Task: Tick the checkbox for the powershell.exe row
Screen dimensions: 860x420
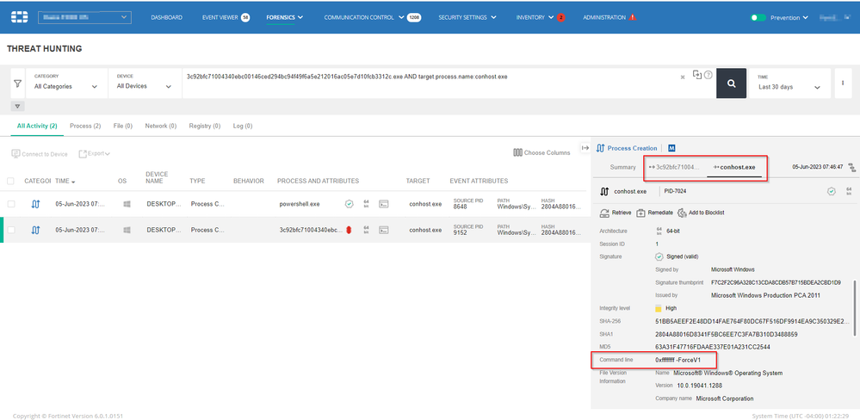Action: pos(11,204)
